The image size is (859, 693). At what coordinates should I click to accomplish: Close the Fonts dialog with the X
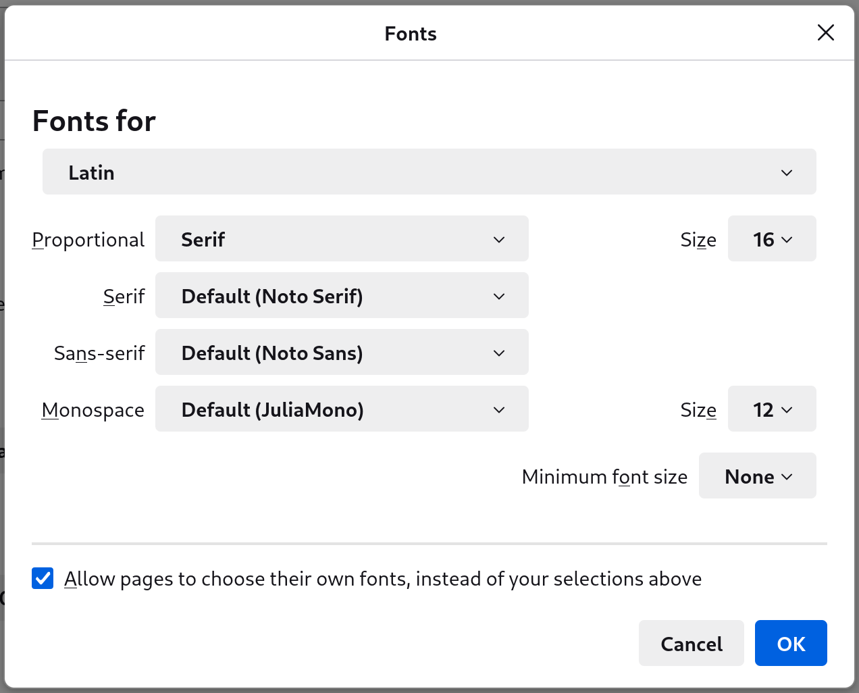click(825, 32)
